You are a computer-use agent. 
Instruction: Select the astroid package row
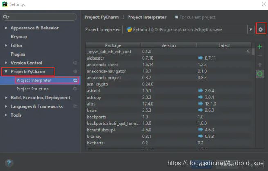click(169, 90)
